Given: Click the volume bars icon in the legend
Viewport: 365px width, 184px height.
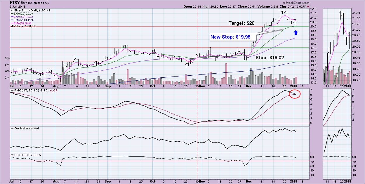Looking at the screenshot, I should [12, 26].
